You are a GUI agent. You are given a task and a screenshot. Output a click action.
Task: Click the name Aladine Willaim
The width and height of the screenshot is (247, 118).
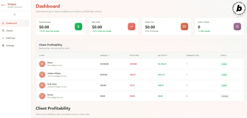point(54,73)
